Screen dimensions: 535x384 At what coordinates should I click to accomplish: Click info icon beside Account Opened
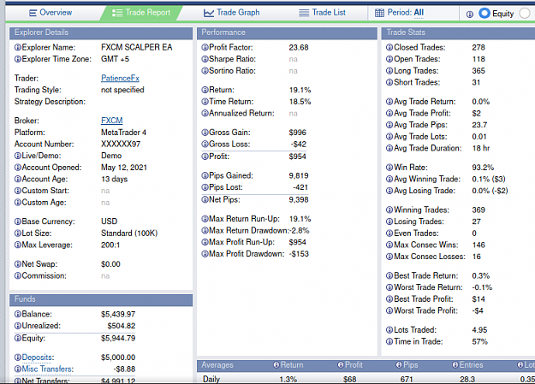coord(18,167)
